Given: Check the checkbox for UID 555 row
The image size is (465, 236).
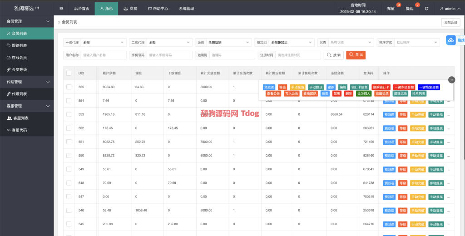Looking at the screenshot, I should (x=69, y=87).
